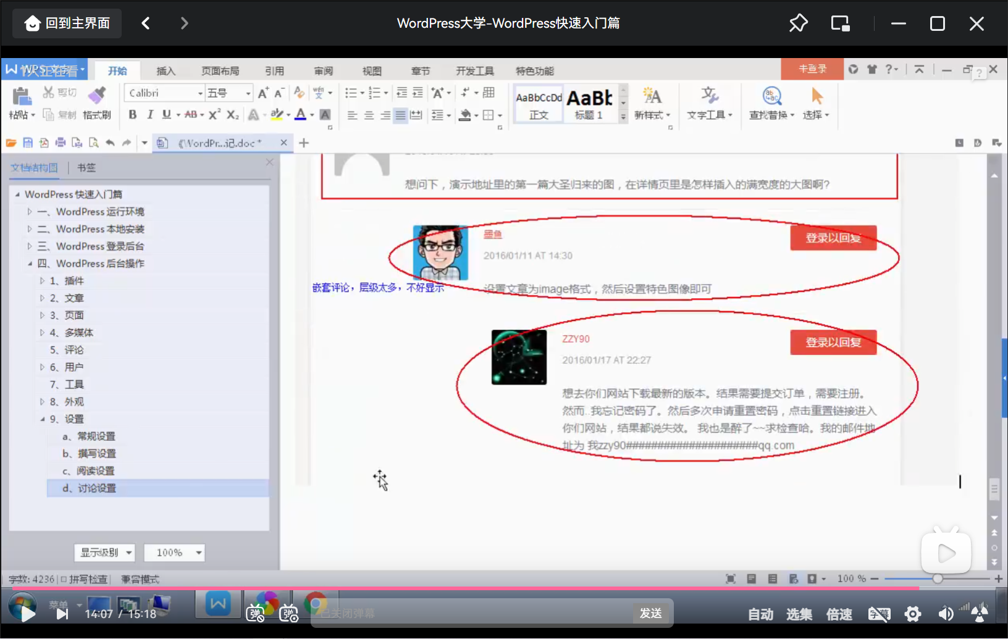Image resolution: width=1008 pixels, height=639 pixels.
Task: Switch to the 视图 ribbon tab
Action: coord(372,71)
